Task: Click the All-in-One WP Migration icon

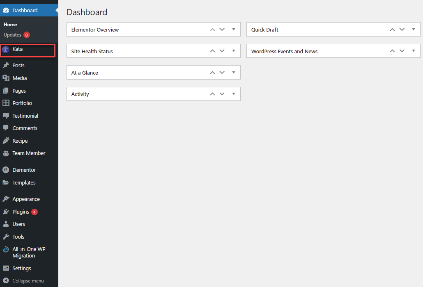Action: tap(6, 249)
